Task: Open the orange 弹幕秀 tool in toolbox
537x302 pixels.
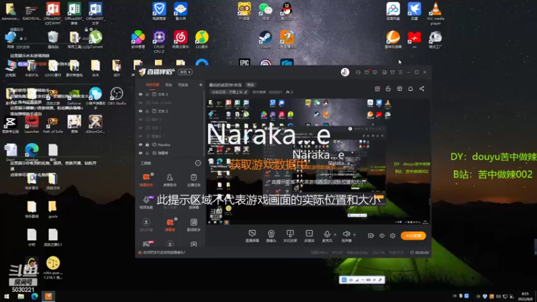Action: (170, 225)
